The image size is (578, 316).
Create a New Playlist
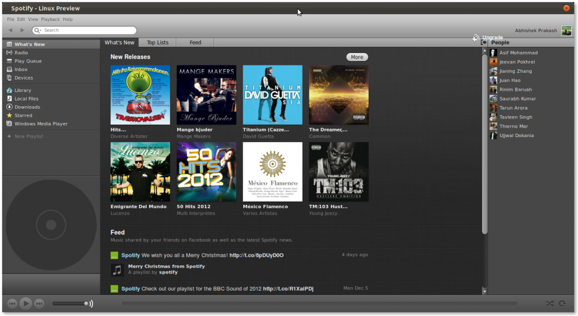[51, 136]
